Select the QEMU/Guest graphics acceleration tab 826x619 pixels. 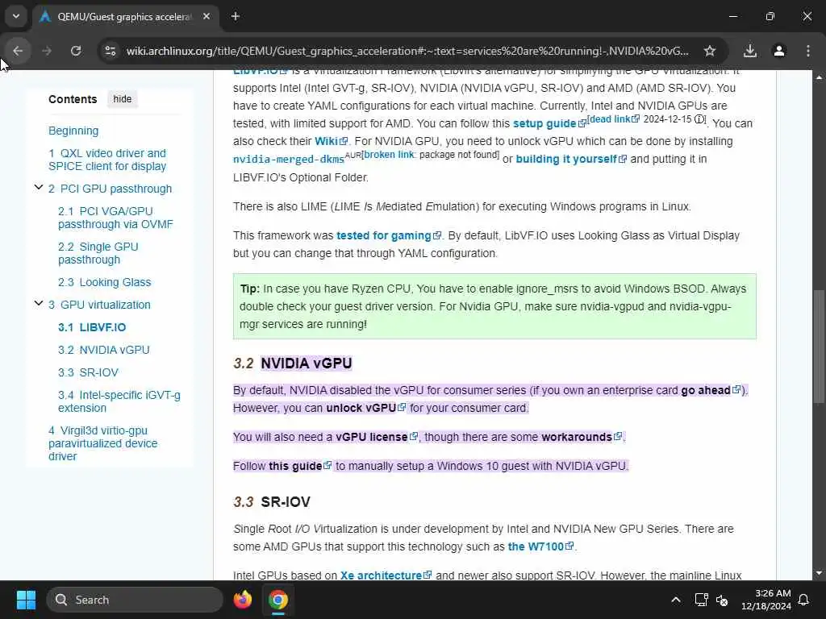(125, 17)
